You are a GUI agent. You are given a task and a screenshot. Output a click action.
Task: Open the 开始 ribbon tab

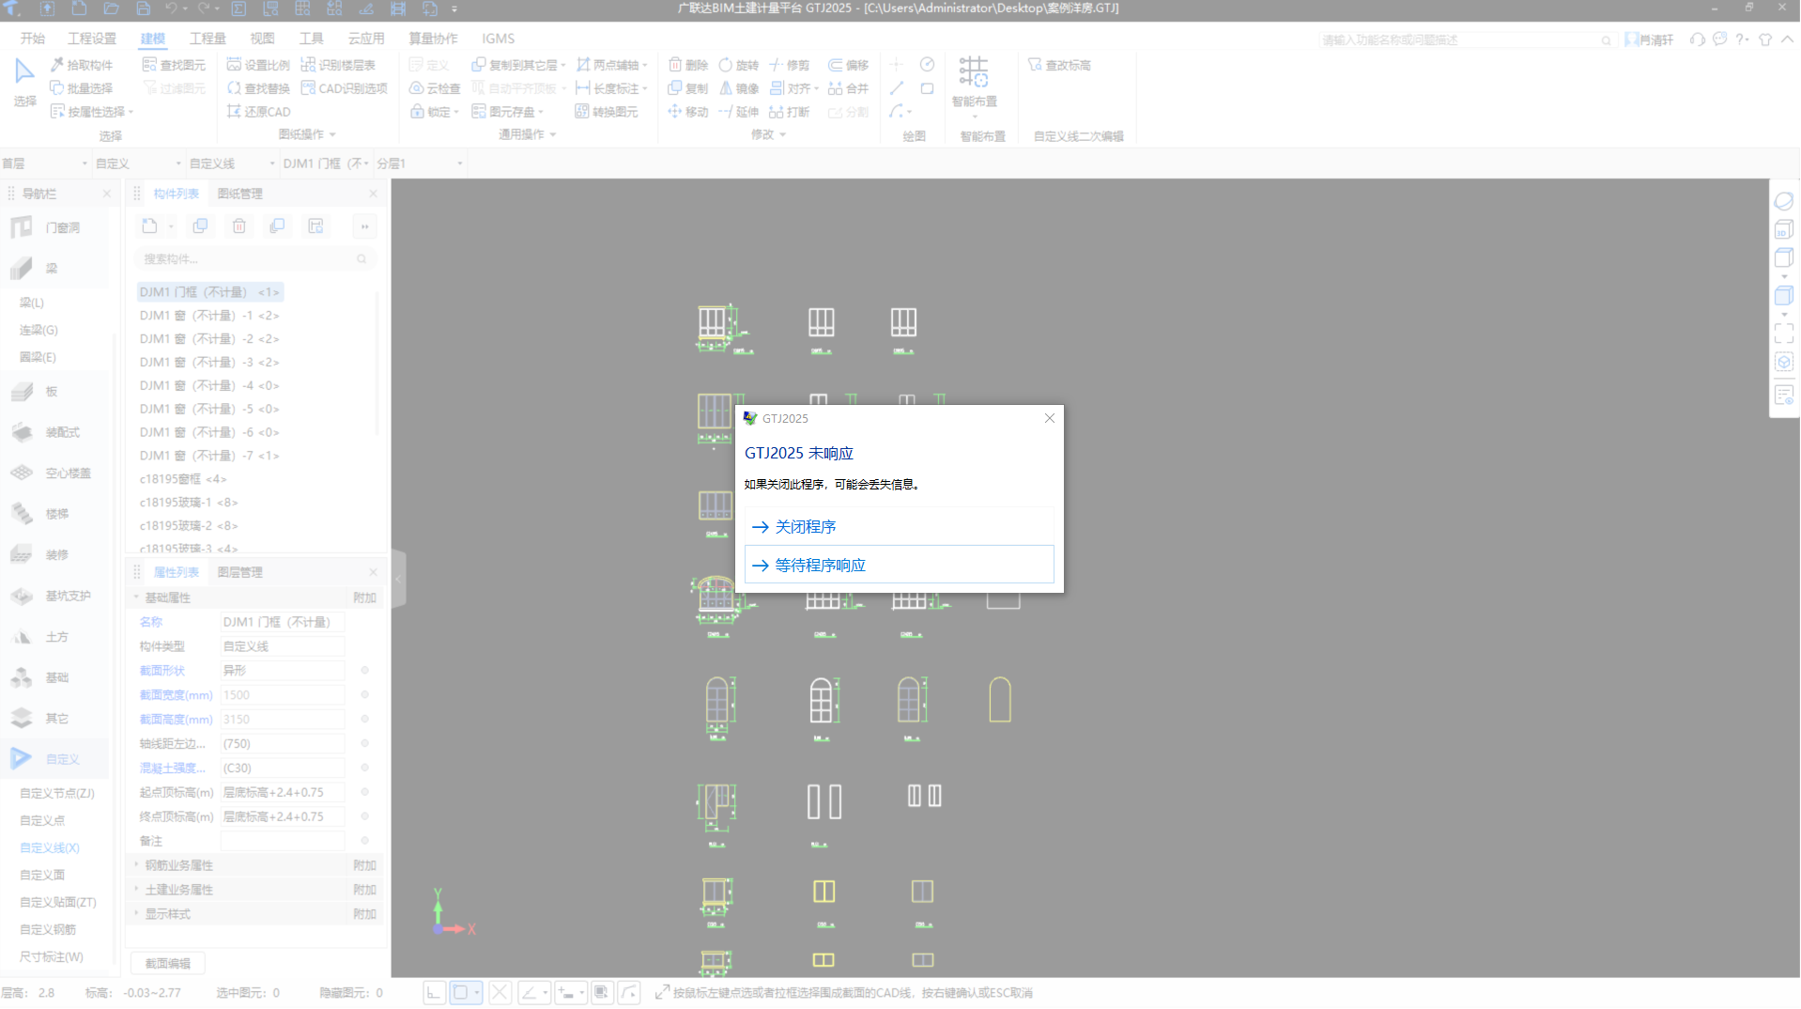pos(33,39)
